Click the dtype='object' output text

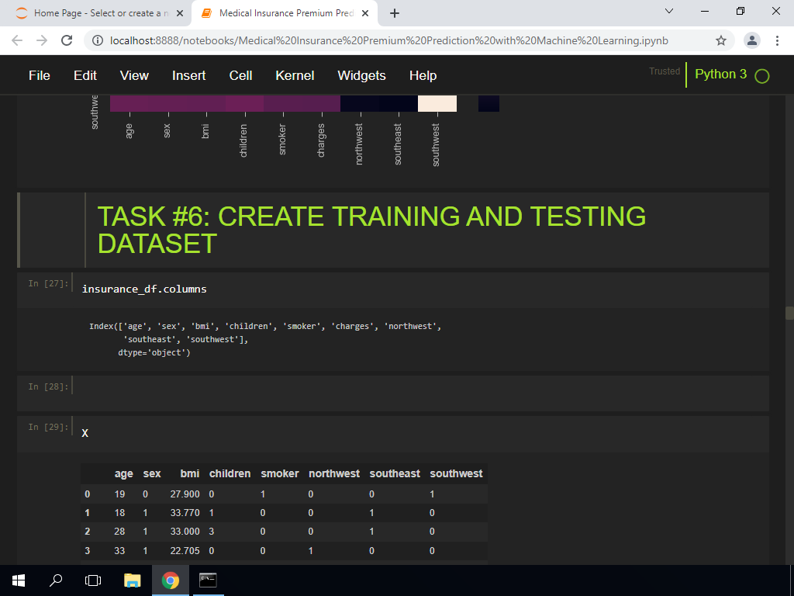[154, 353]
